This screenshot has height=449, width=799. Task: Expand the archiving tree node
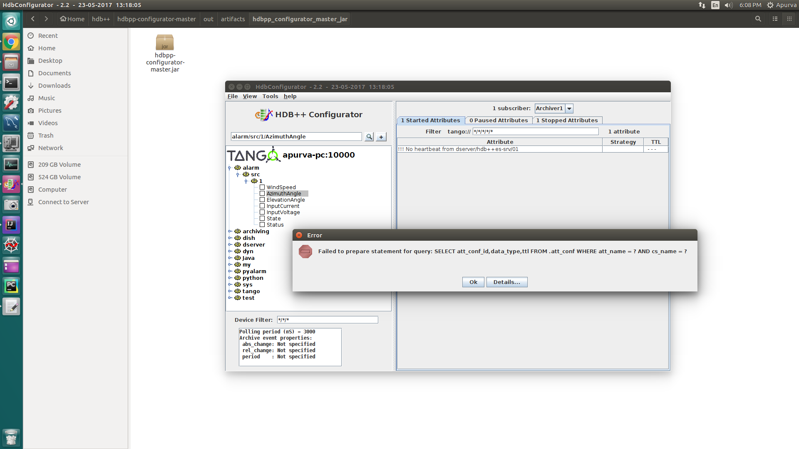click(230, 231)
